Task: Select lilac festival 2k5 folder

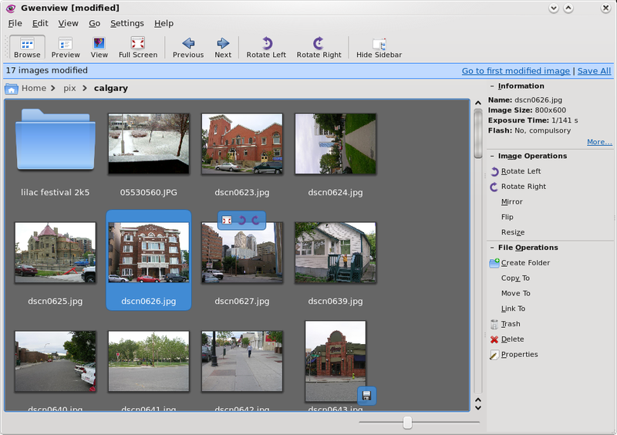Action: (55, 141)
